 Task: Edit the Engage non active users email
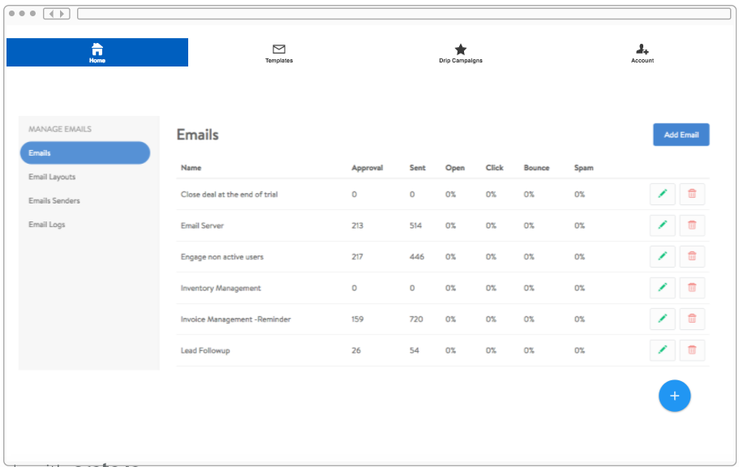pyautogui.click(x=662, y=256)
